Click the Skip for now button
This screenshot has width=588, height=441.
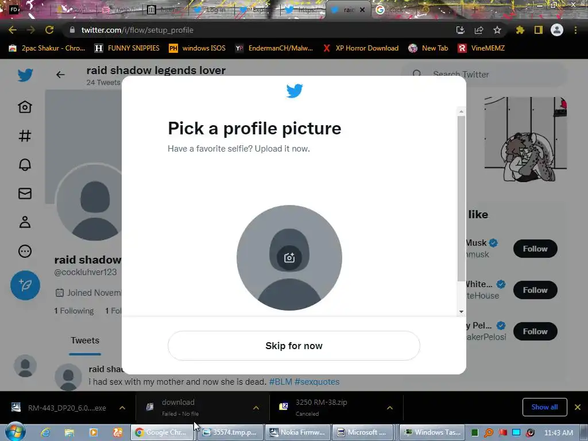[x=293, y=346]
